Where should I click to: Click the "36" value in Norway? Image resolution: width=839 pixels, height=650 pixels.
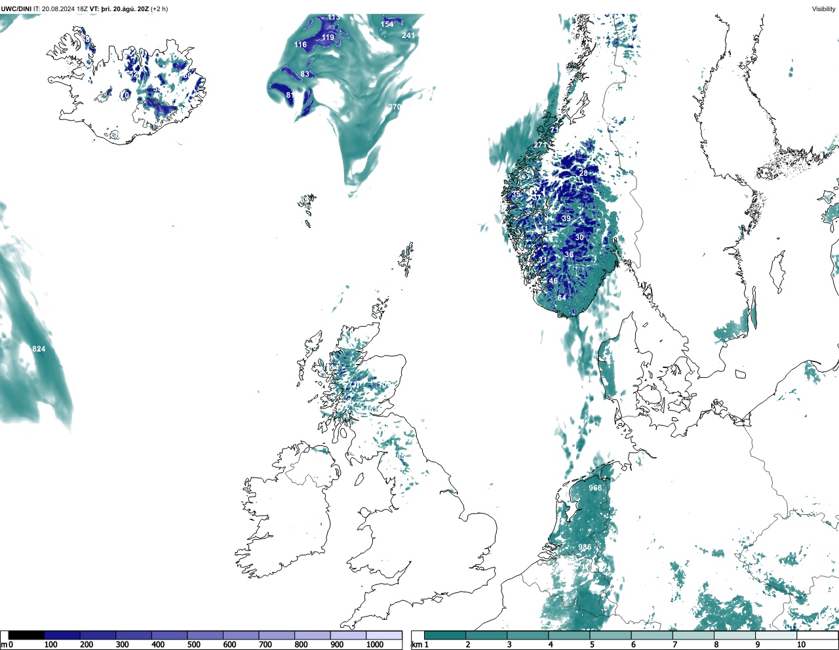click(569, 254)
